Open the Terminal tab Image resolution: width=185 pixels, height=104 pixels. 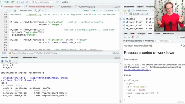coord(14,57)
